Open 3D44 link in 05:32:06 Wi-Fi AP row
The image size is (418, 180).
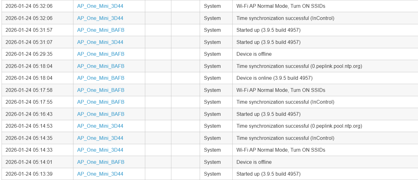[100, 6]
